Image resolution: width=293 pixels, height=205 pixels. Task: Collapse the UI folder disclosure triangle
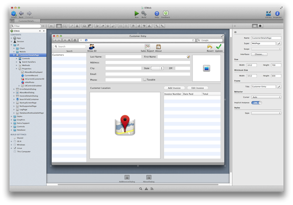click(x=11, y=45)
